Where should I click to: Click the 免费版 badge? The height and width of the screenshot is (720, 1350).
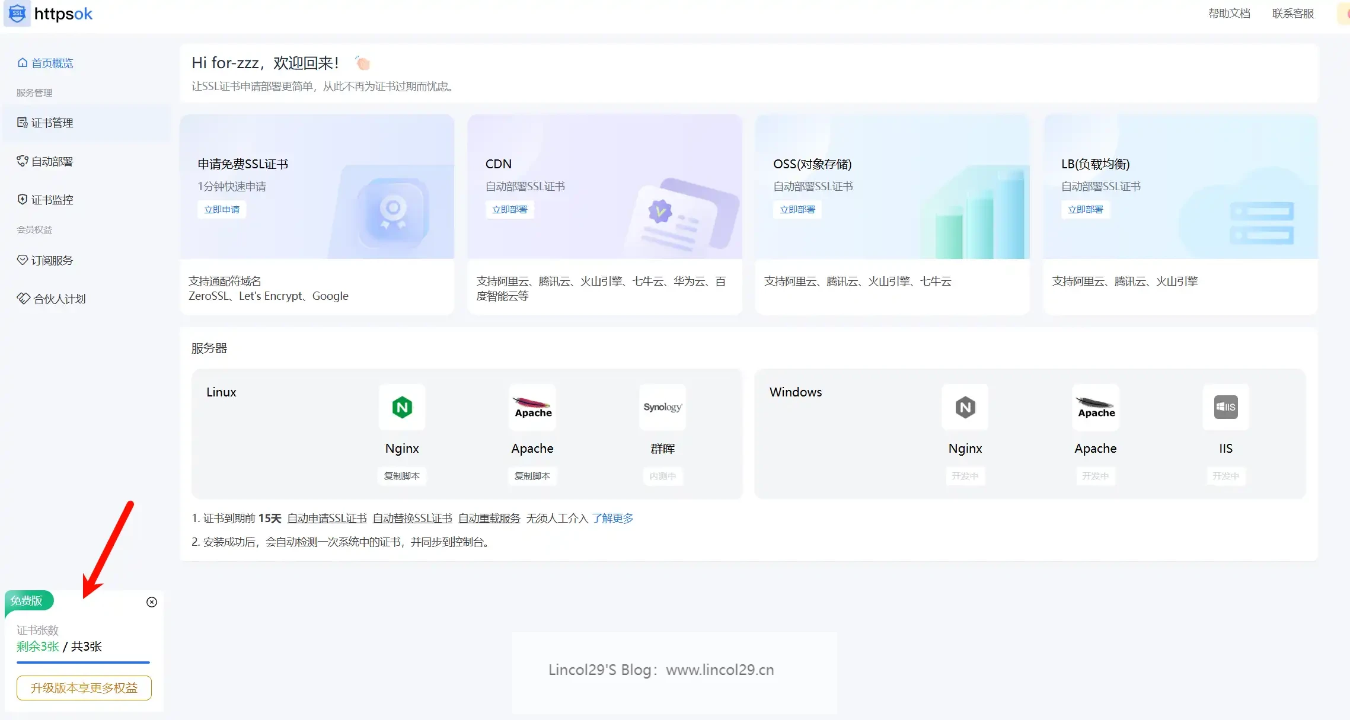click(x=28, y=601)
